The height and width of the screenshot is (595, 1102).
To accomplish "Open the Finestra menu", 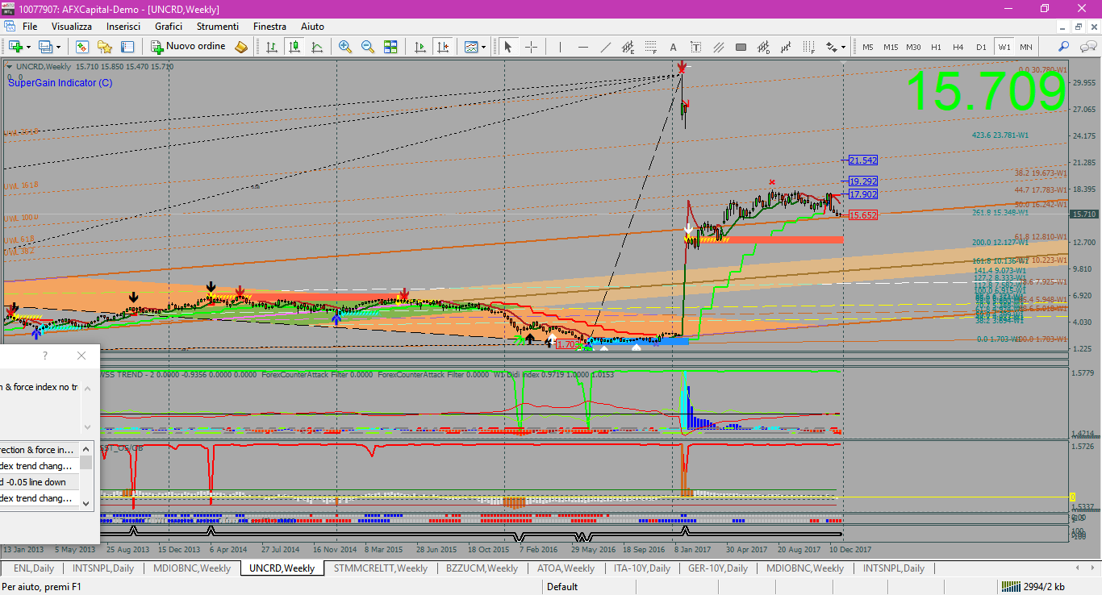I will [x=269, y=27].
